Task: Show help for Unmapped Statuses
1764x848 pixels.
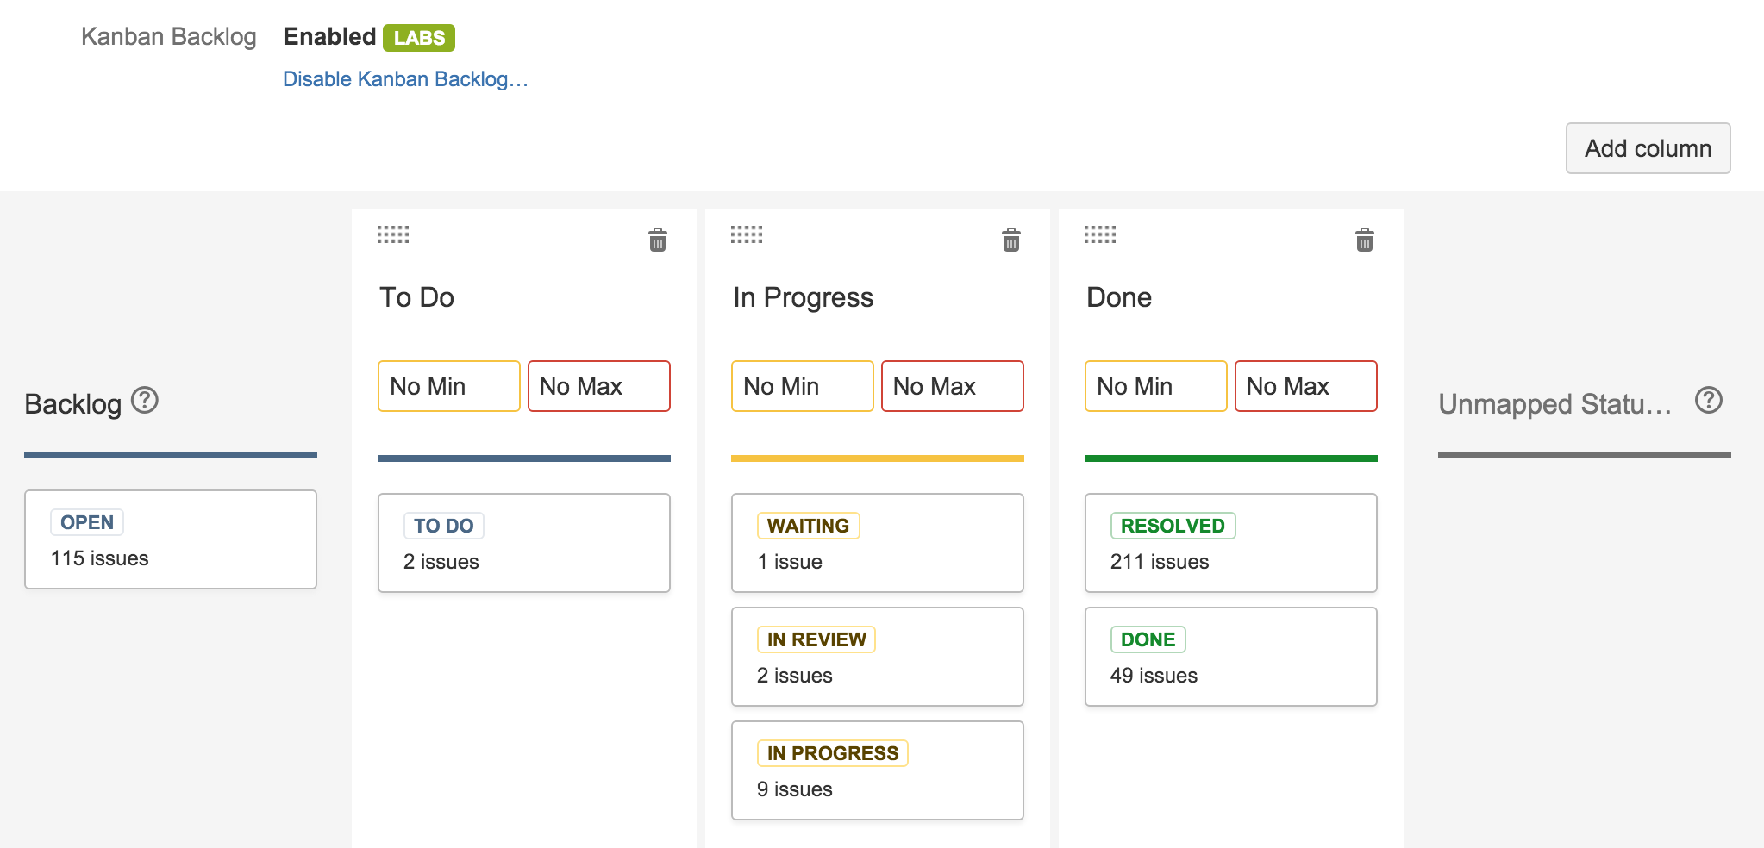Action: (1708, 401)
